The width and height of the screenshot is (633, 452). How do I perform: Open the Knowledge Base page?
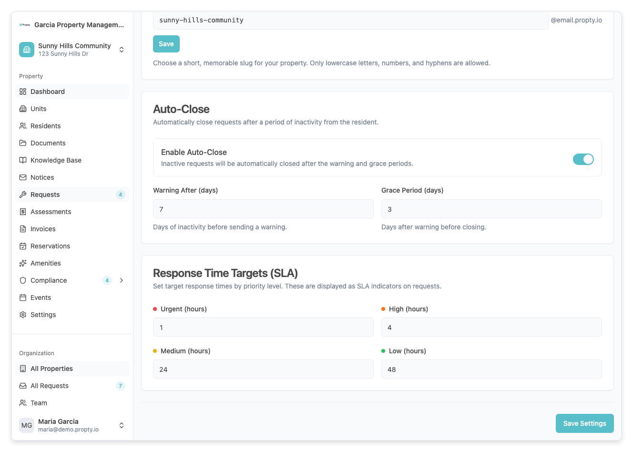click(x=72, y=160)
